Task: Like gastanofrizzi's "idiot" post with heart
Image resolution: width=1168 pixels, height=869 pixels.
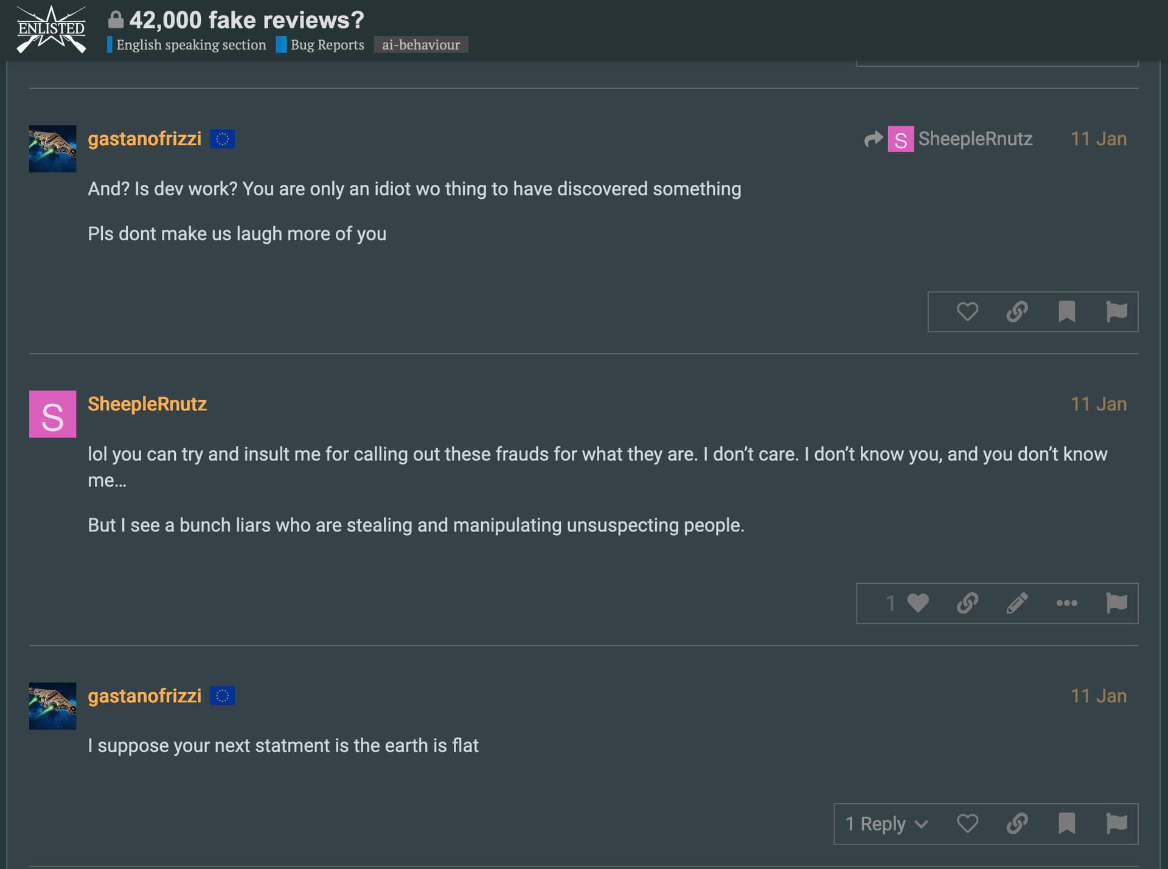Action: (x=967, y=312)
